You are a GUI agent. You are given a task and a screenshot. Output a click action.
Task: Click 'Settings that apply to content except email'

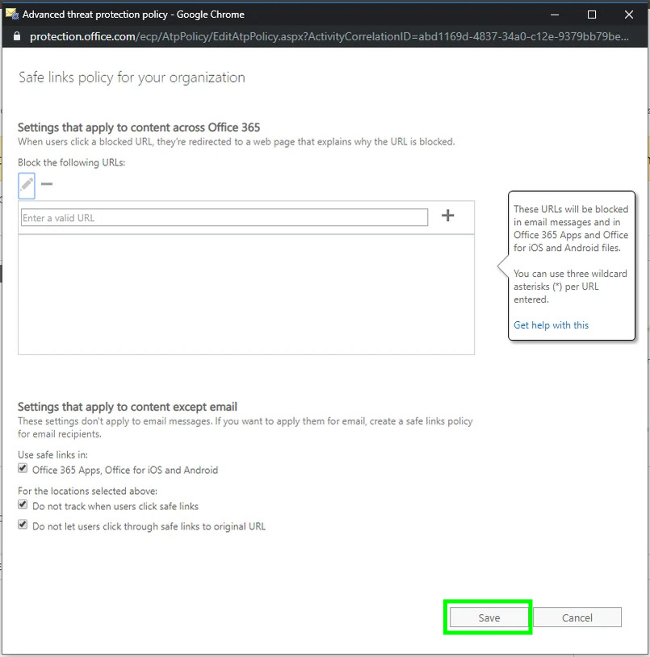[128, 407]
